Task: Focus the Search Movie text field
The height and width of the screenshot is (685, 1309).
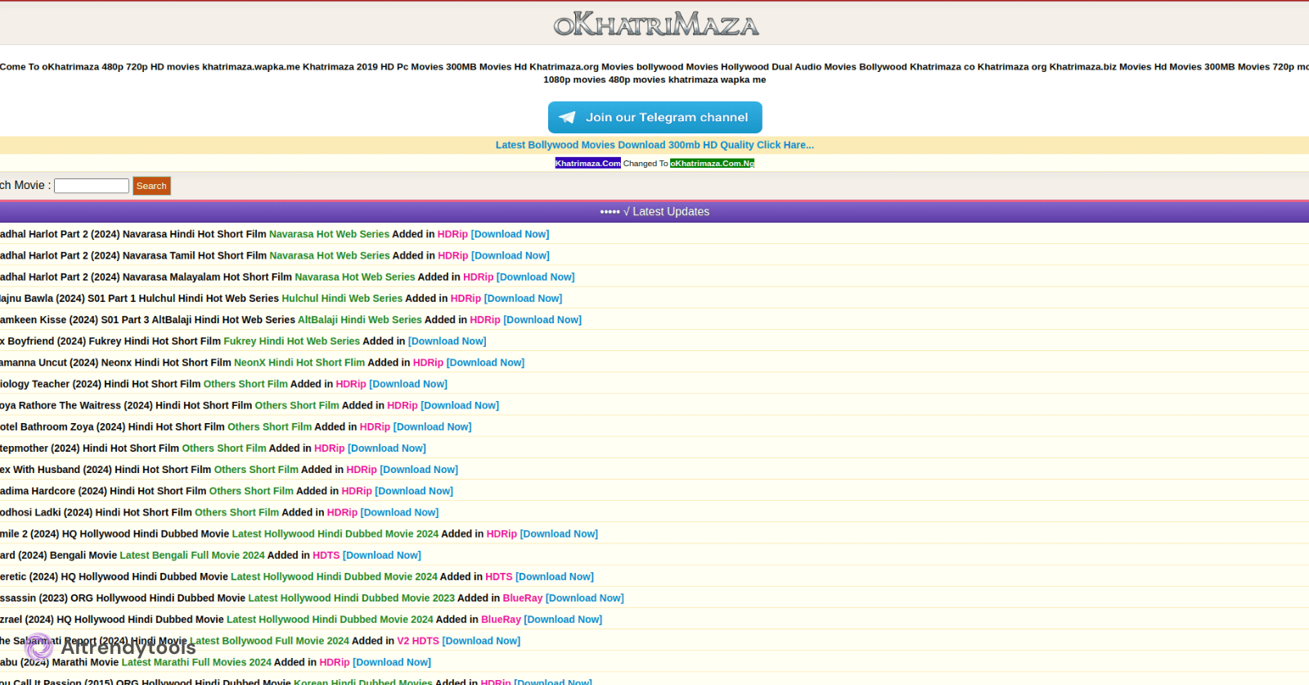Action: click(92, 186)
